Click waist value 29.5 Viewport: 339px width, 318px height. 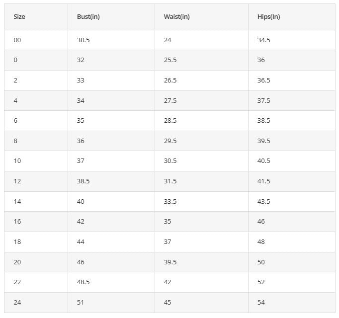[x=170, y=141]
